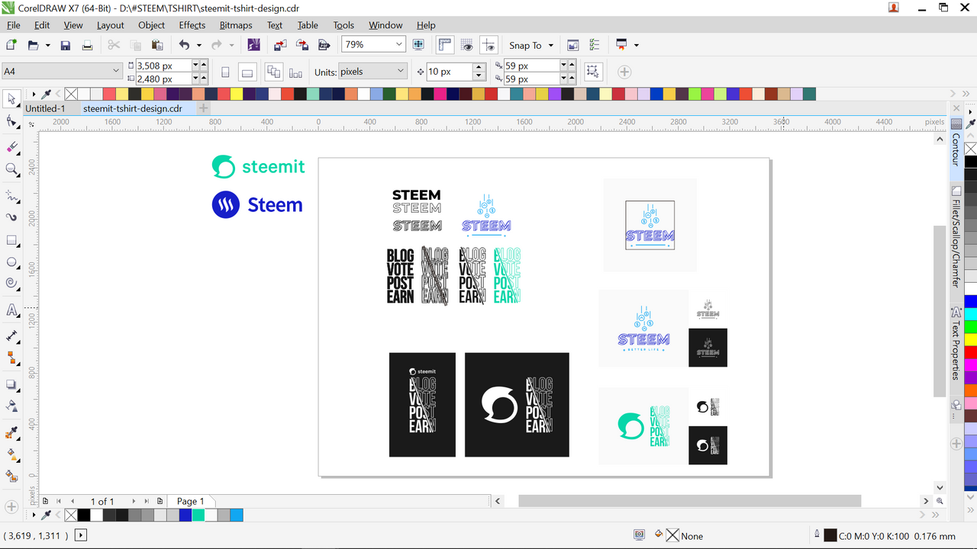Expand the Application Launcher dropdown arrow
This screenshot has width=977, height=549.
coord(636,45)
